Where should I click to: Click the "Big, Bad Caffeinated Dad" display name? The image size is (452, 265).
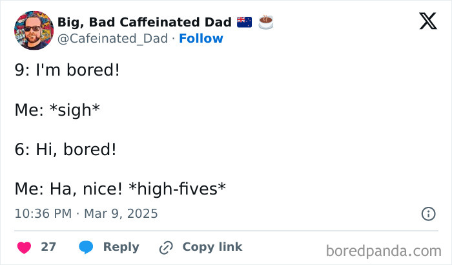click(144, 22)
